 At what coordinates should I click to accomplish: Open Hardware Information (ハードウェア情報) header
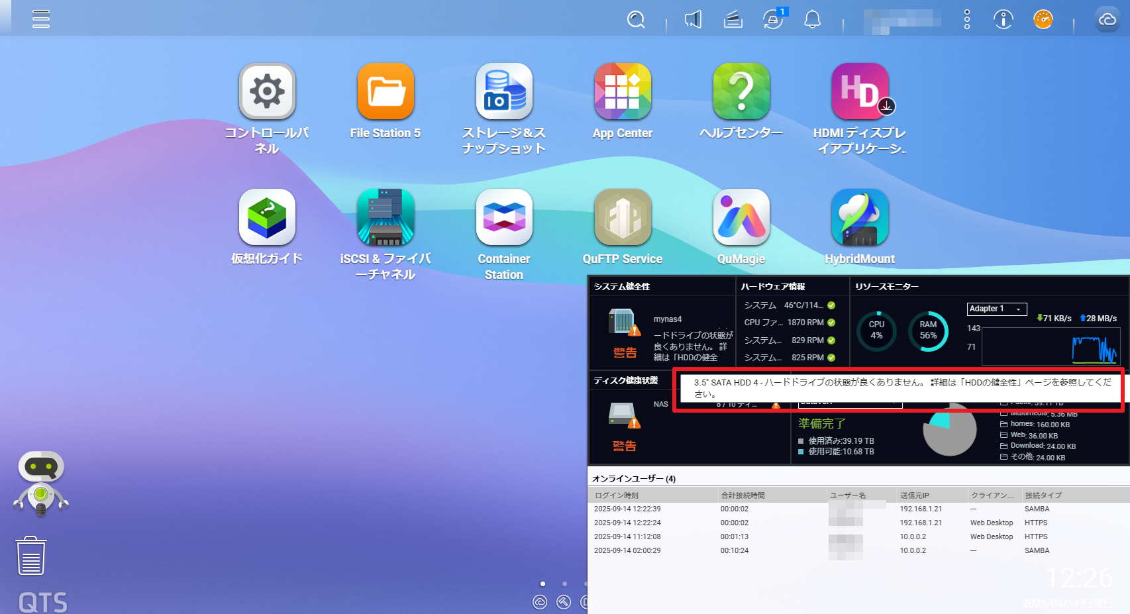pos(773,287)
